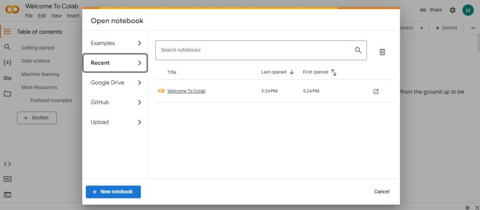Expand the Connect dropdown arrow

tap(422, 28)
